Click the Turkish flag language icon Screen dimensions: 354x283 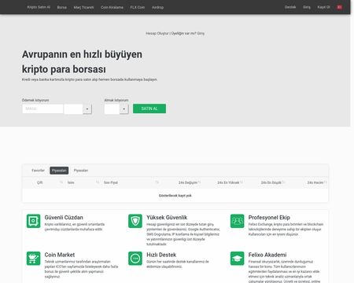coord(339,7)
